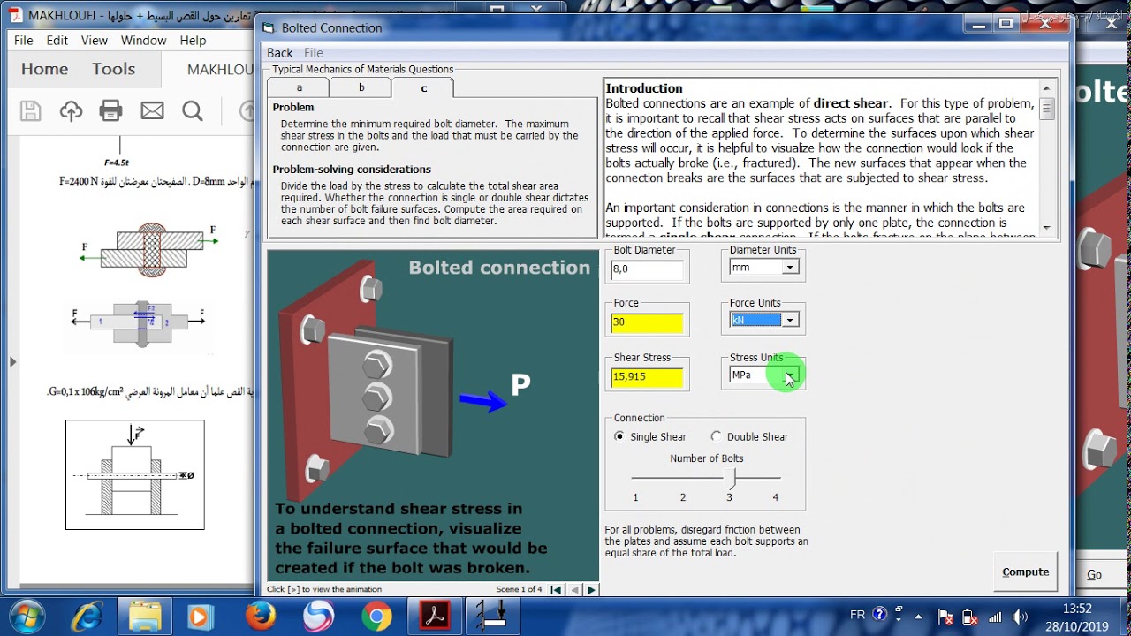This screenshot has width=1131, height=636.
Task: Click the Go button in background window
Action: 1094,574
